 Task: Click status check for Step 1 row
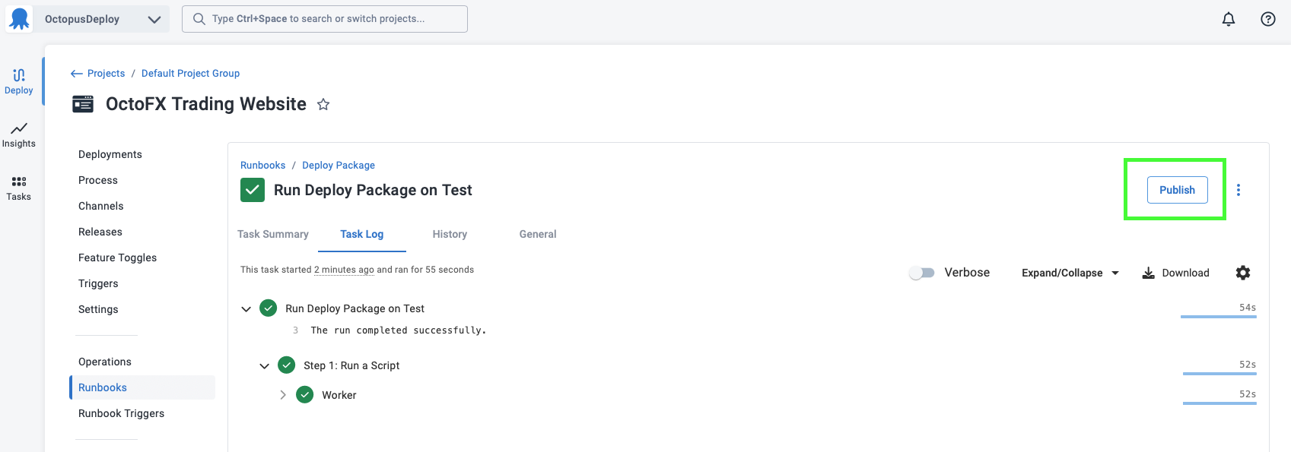(287, 365)
